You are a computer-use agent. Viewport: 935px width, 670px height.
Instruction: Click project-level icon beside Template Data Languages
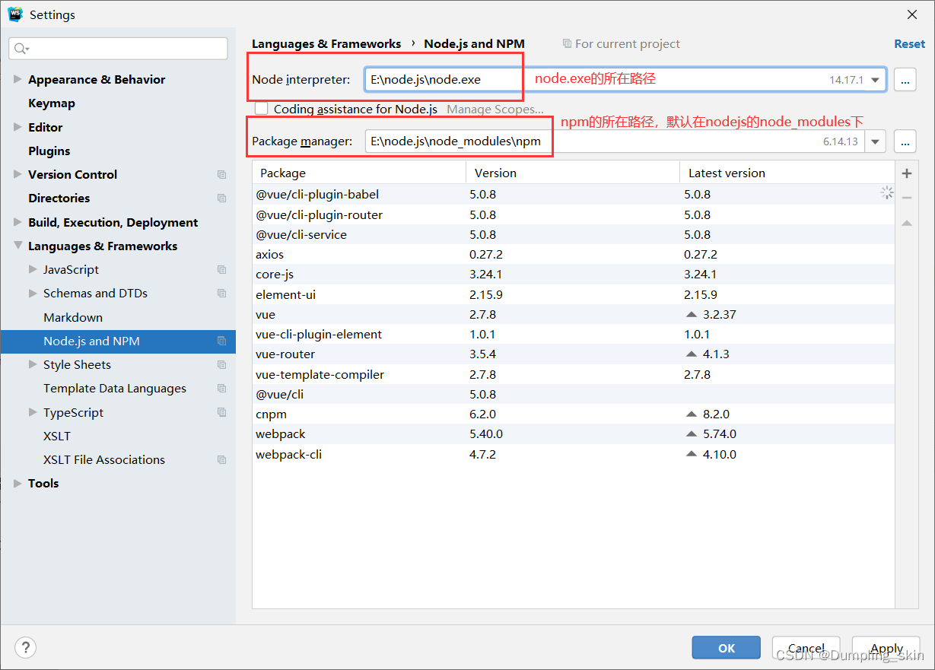pyautogui.click(x=221, y=389)
